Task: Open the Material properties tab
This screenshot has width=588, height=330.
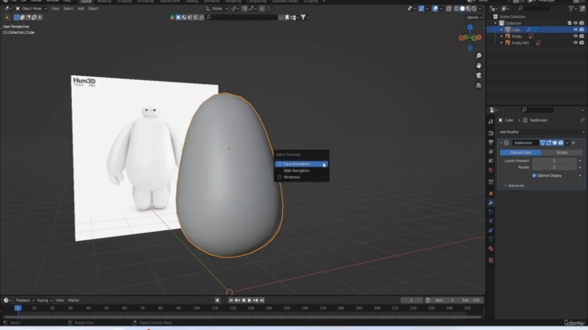Action: coord(491,248)
